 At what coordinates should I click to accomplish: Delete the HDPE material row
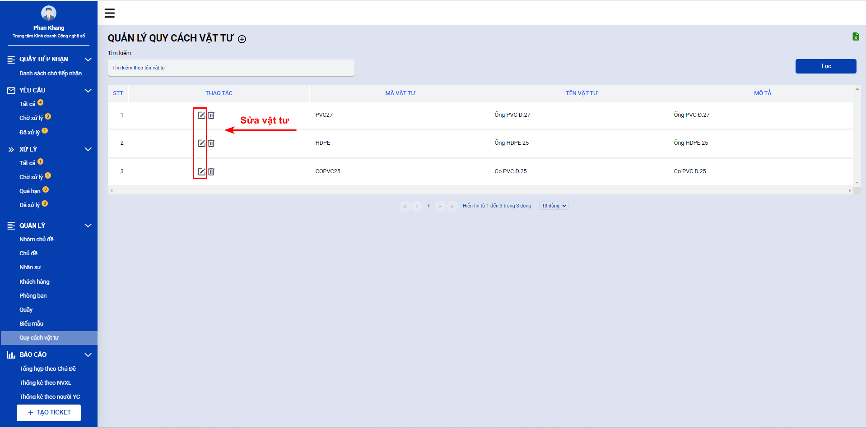point(211,143)
